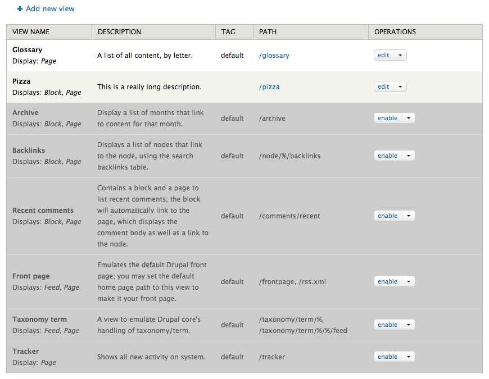Expand the Backlinks operations dropdown arrow
489x379 pixels.
click(x=409, y=156)
